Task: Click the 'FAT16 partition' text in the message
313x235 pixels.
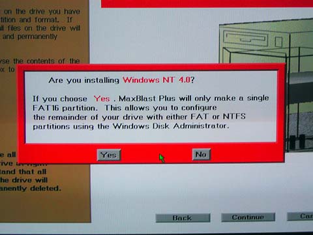Action: (x=64, y=108)
